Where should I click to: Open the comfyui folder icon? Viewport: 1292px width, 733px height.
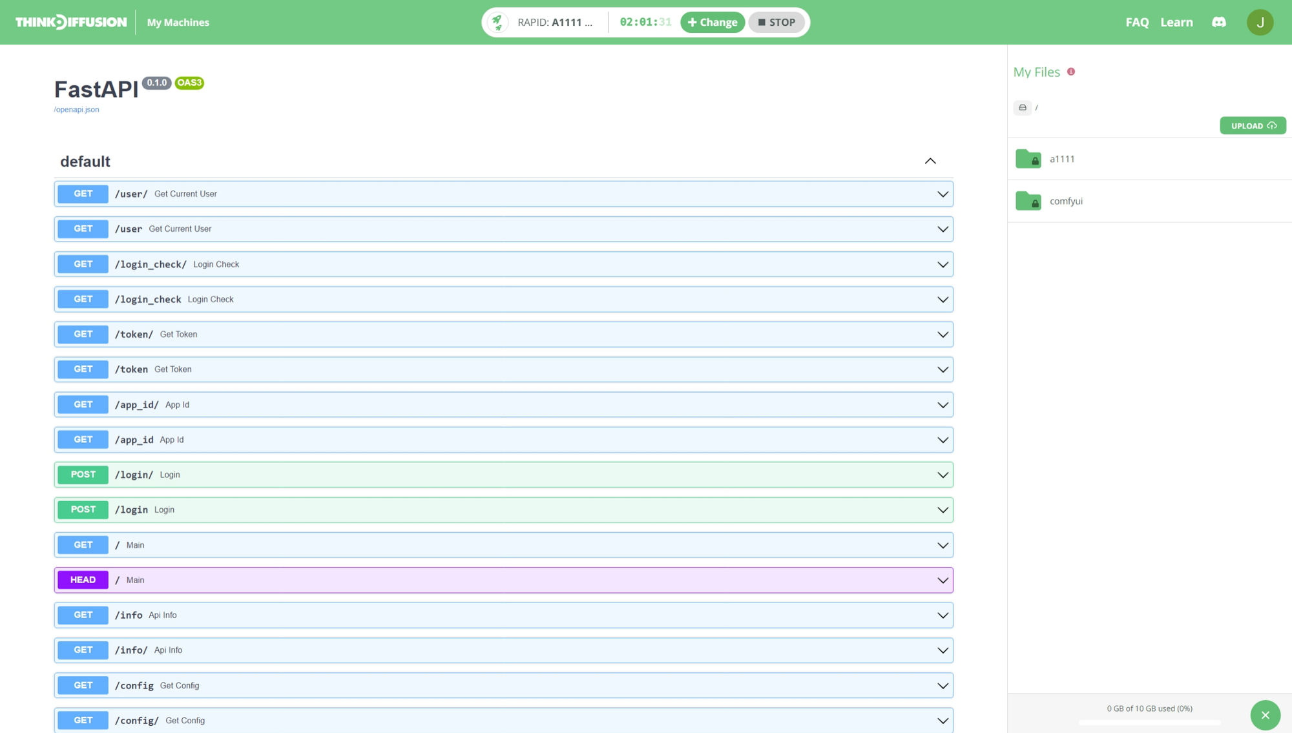point(1028,201)
